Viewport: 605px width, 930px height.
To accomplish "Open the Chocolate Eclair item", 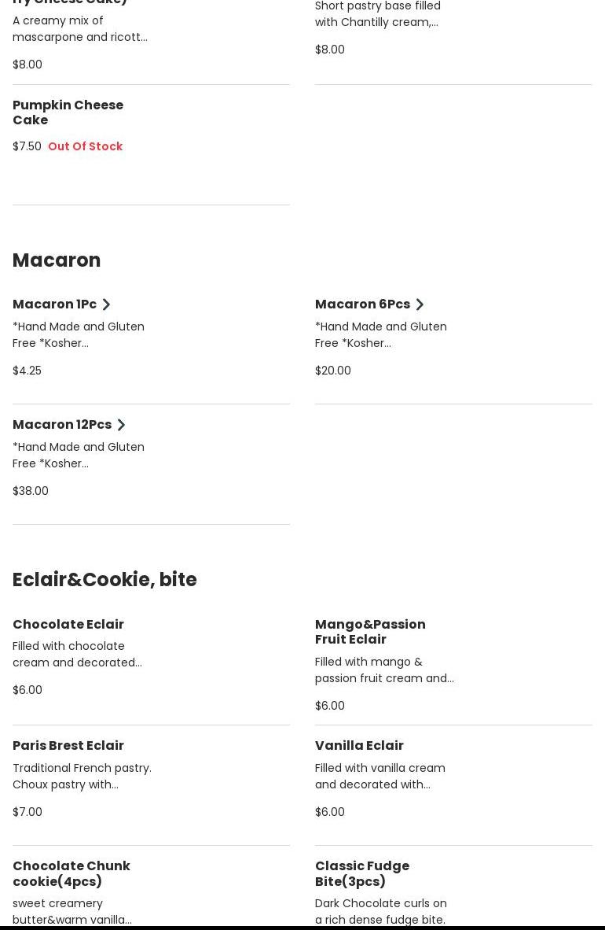I will click(x=68, y=625).
